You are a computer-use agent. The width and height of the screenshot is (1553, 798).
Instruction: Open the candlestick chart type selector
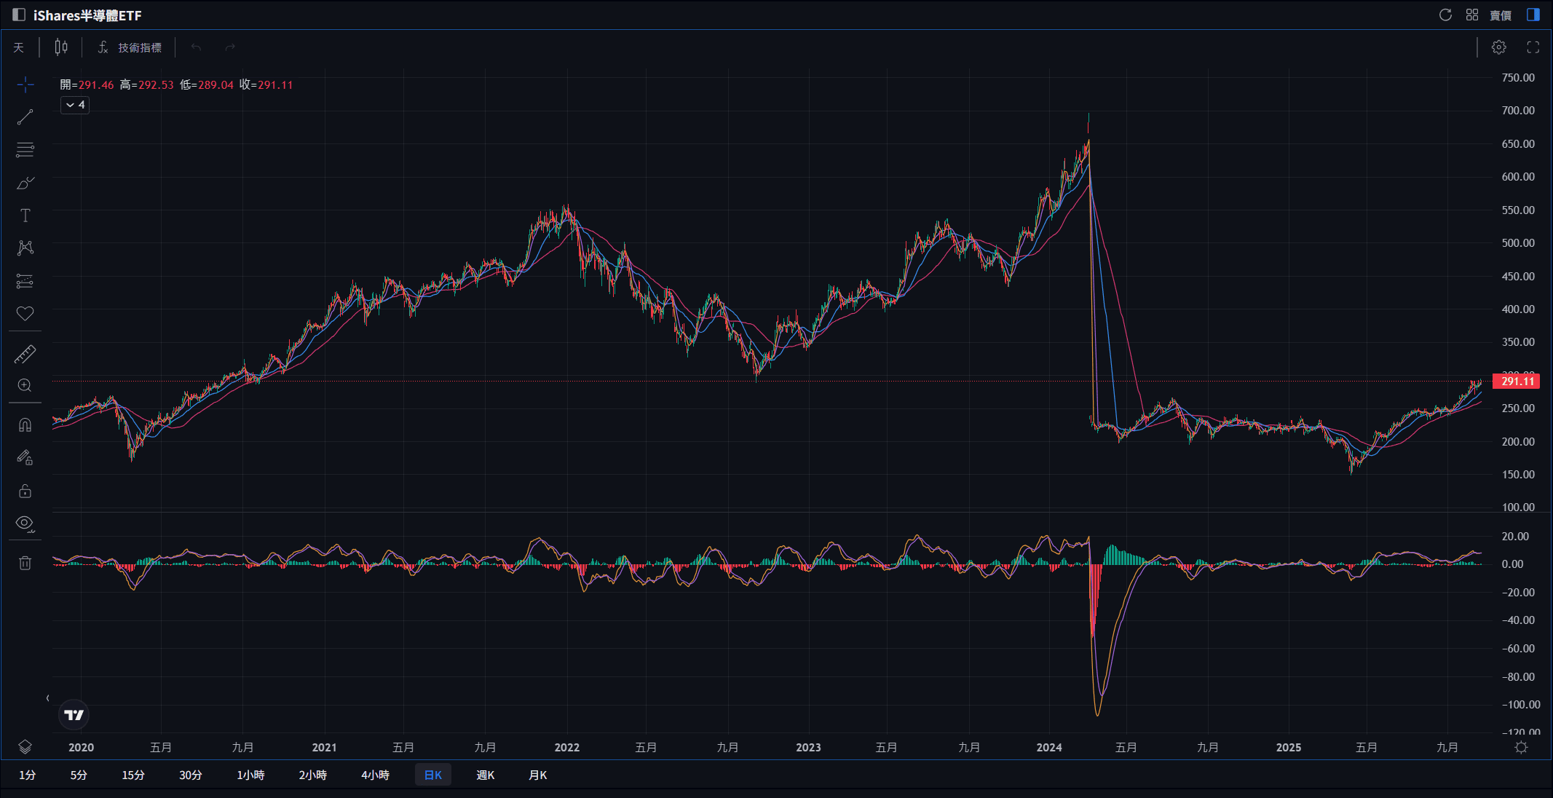(60, 47)
